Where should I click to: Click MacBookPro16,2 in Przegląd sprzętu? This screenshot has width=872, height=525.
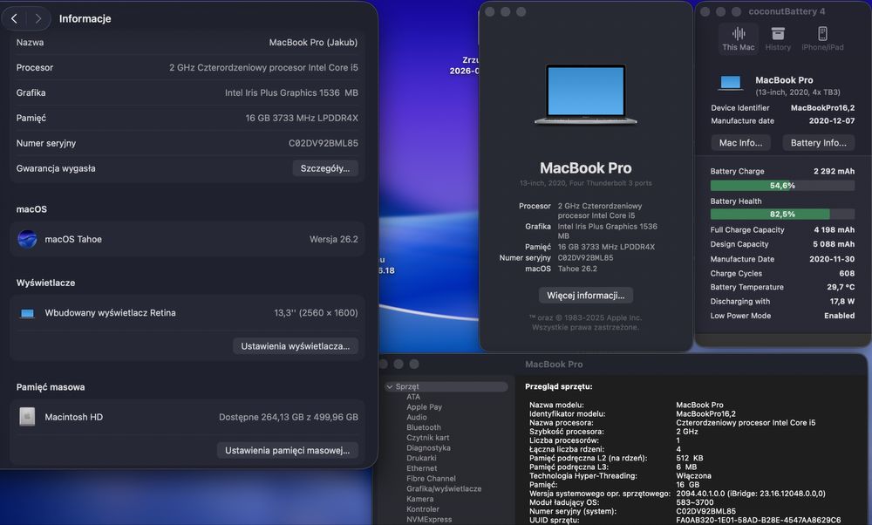click(705, 413)
